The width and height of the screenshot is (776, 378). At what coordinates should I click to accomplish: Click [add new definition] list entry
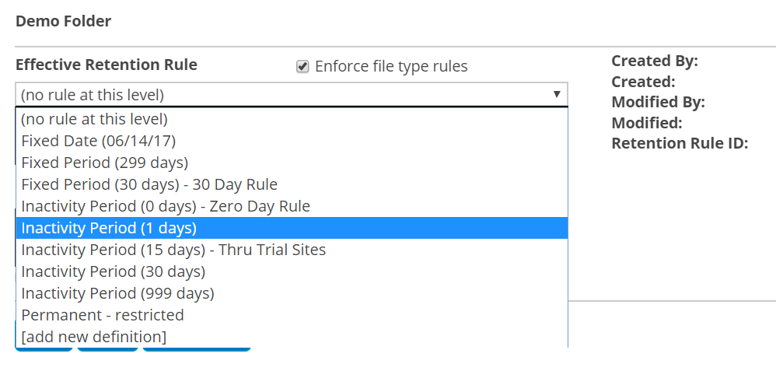tap(94, 338)
